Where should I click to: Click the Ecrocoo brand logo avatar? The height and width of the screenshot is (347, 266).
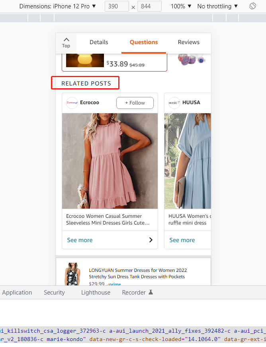(x=72, y=103)
